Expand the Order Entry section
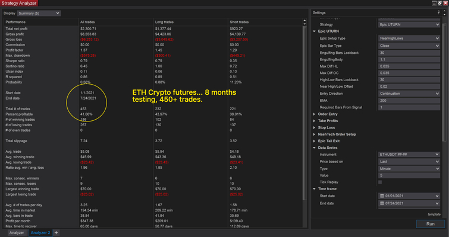The width and height of the screenshot is (449, 237). (x=314, y=113)
